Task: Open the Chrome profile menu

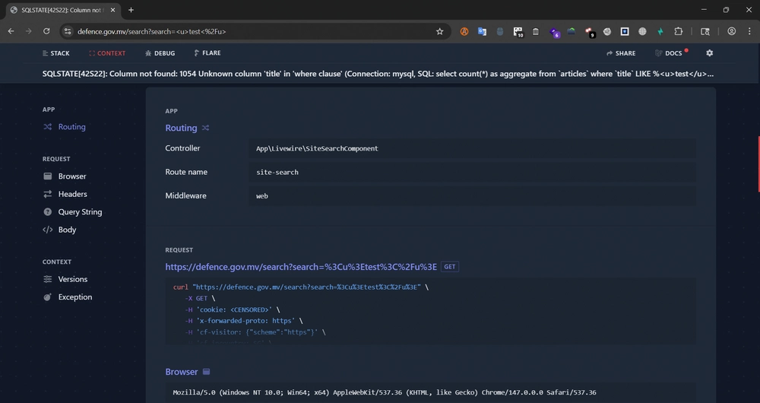Action: click(732, 31)
